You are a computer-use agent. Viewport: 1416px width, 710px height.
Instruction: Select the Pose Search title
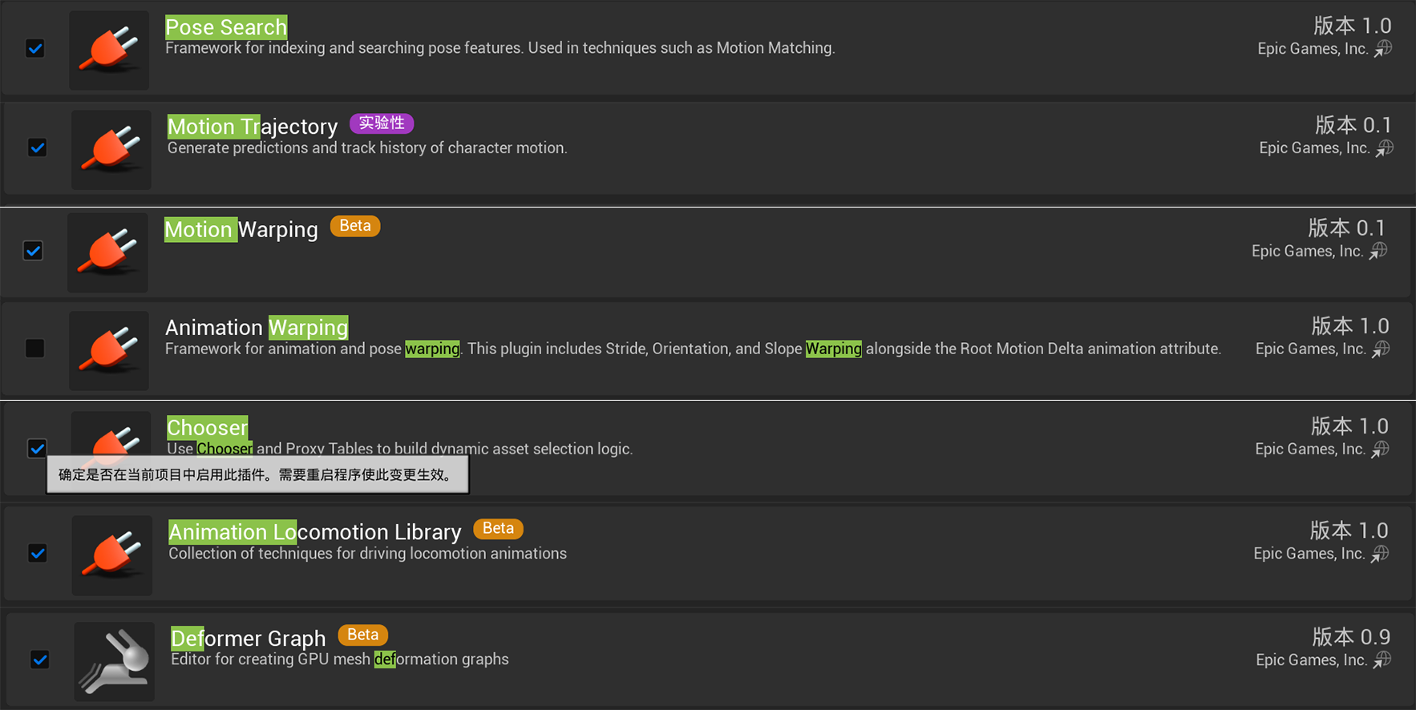pos(226,27)
